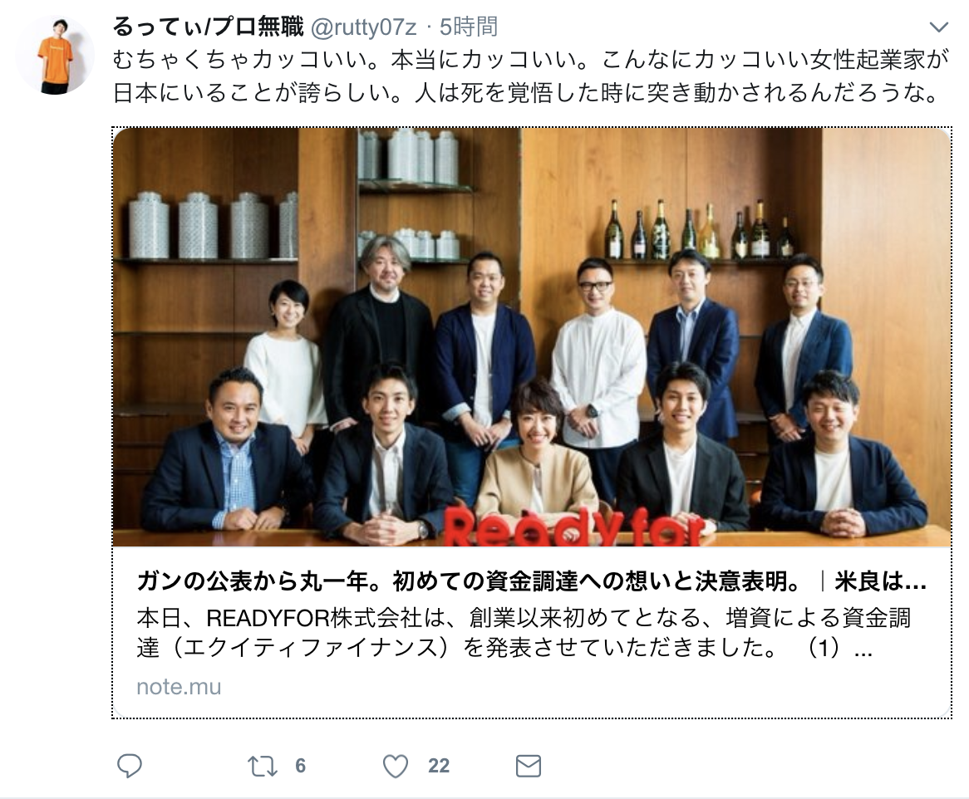Screen dimensions: 969x799
Task: Click the red Readyfor logo in photo
Action: [x=575, y=527]
